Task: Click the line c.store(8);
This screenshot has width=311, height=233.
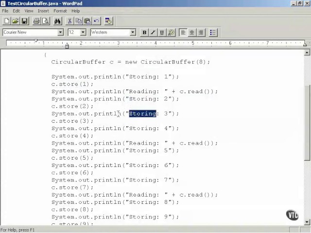Action: 72,210
